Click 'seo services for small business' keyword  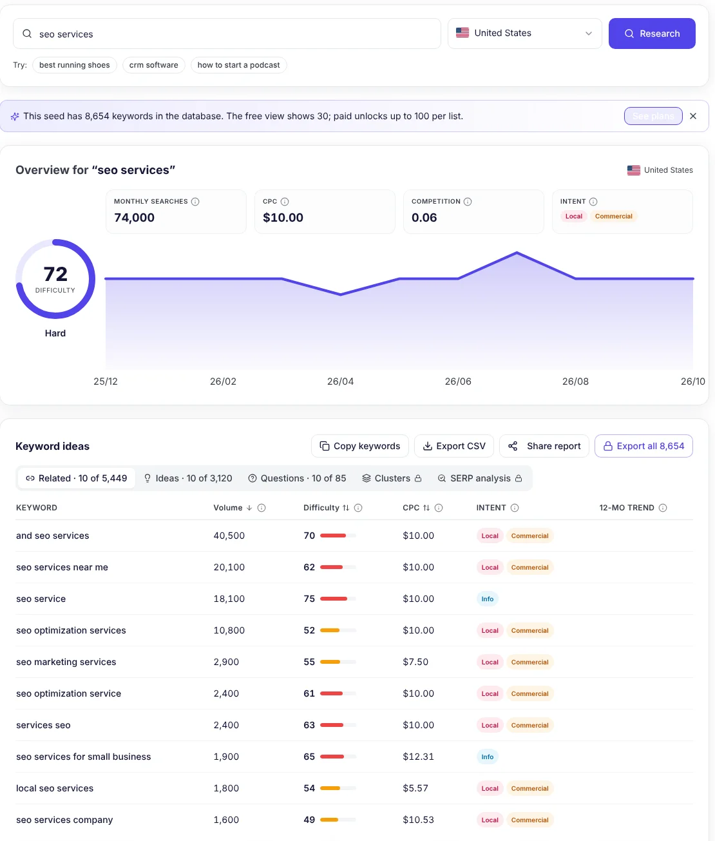point(84,757)
